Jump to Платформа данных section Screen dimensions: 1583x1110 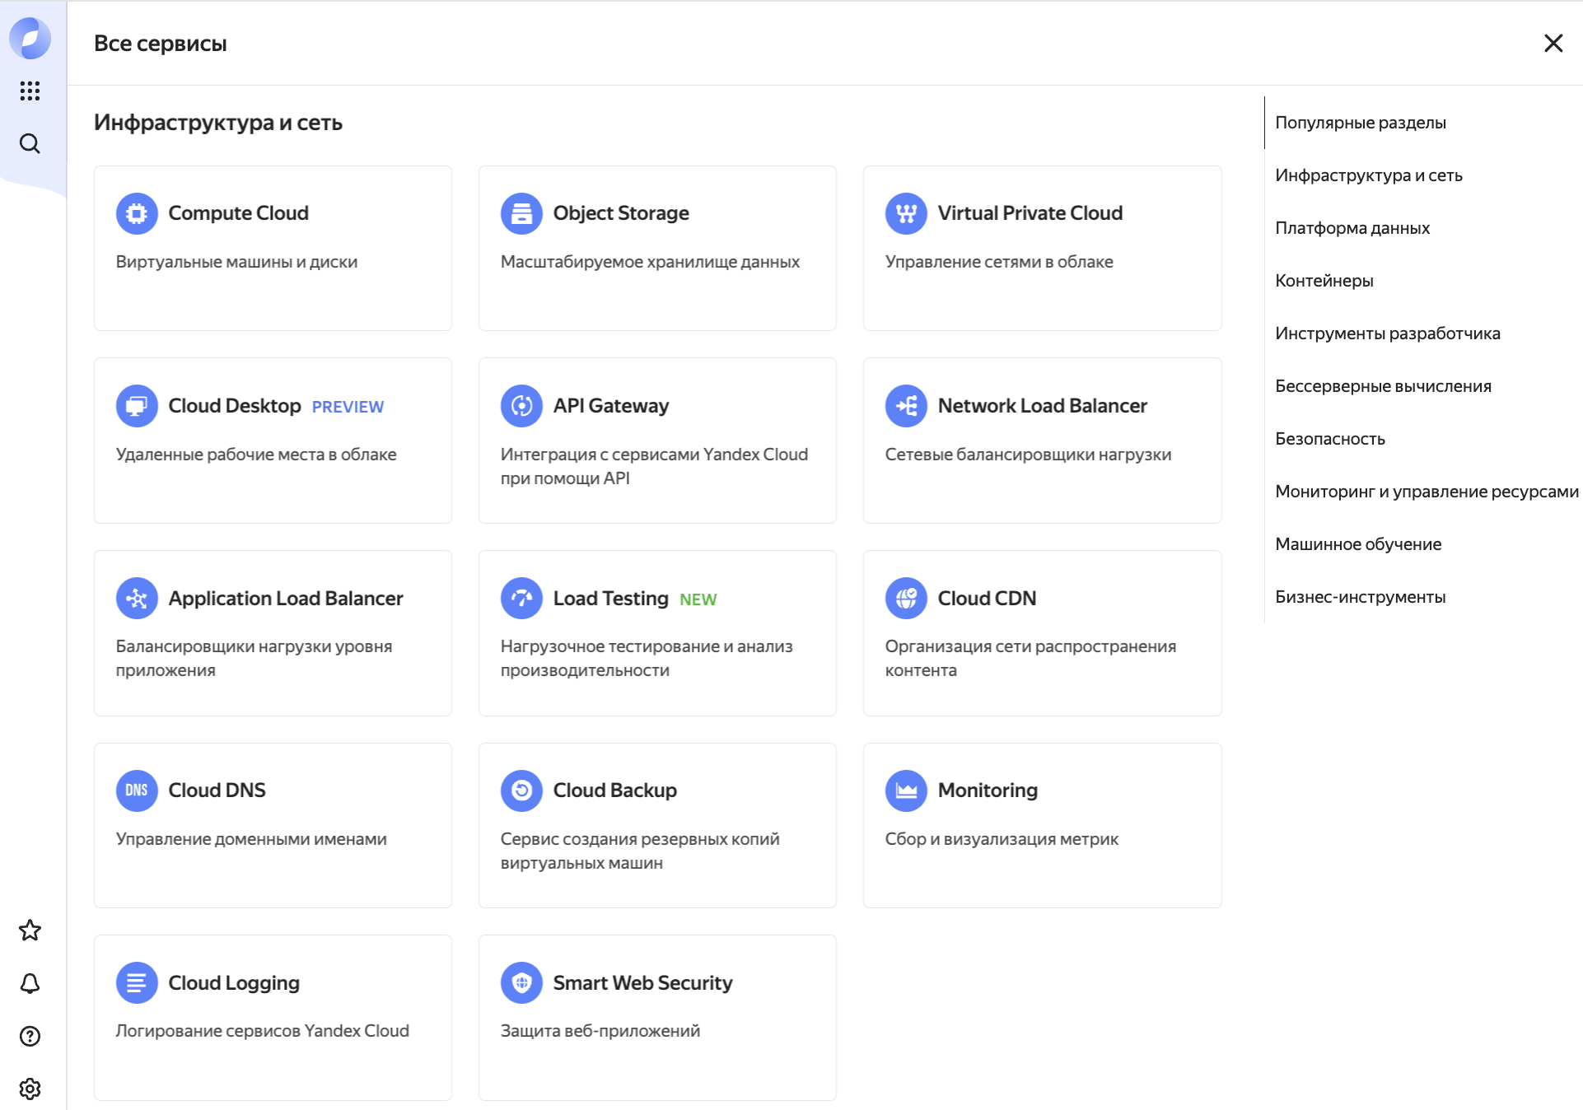[1352, 228]
